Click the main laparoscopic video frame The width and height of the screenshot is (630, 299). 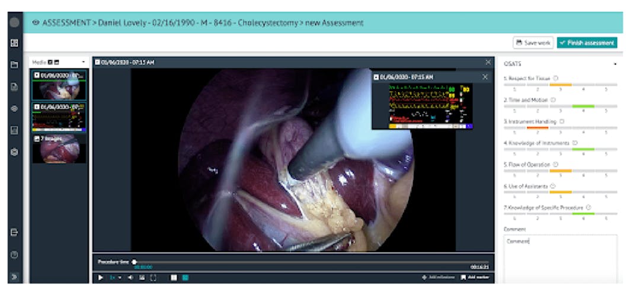pos(293,160)
